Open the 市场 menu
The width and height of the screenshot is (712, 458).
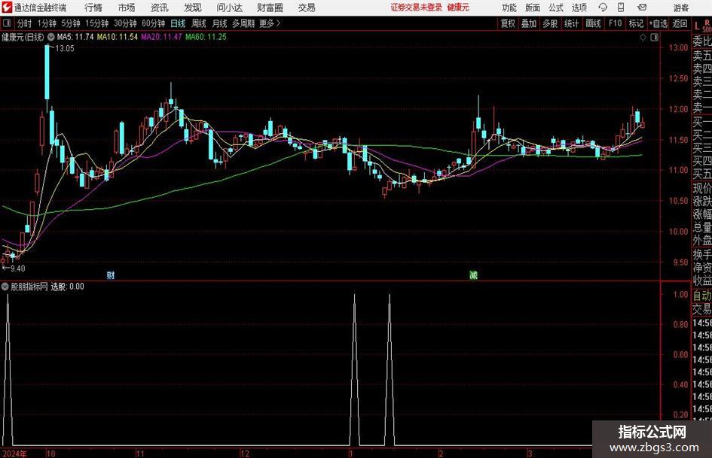pyautogui.click(x=127, y=8)
